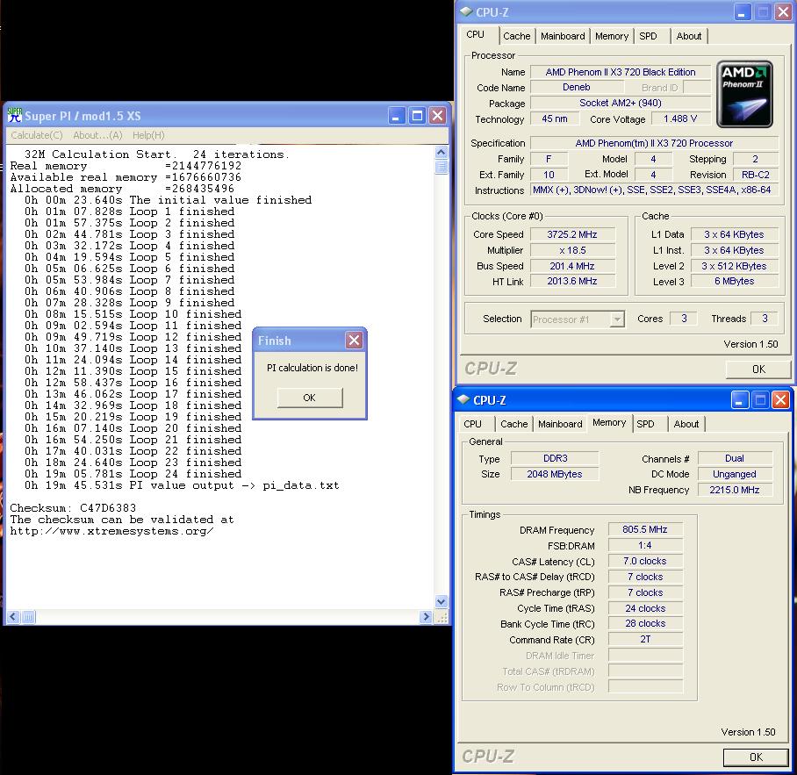This screenshot has height=775, width=797.
Task: Click OK in the top CPU-Z window
Action: coord(758,369)
